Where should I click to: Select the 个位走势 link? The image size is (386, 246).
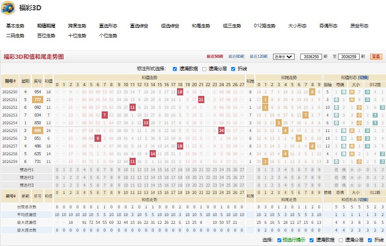point(108,36)
